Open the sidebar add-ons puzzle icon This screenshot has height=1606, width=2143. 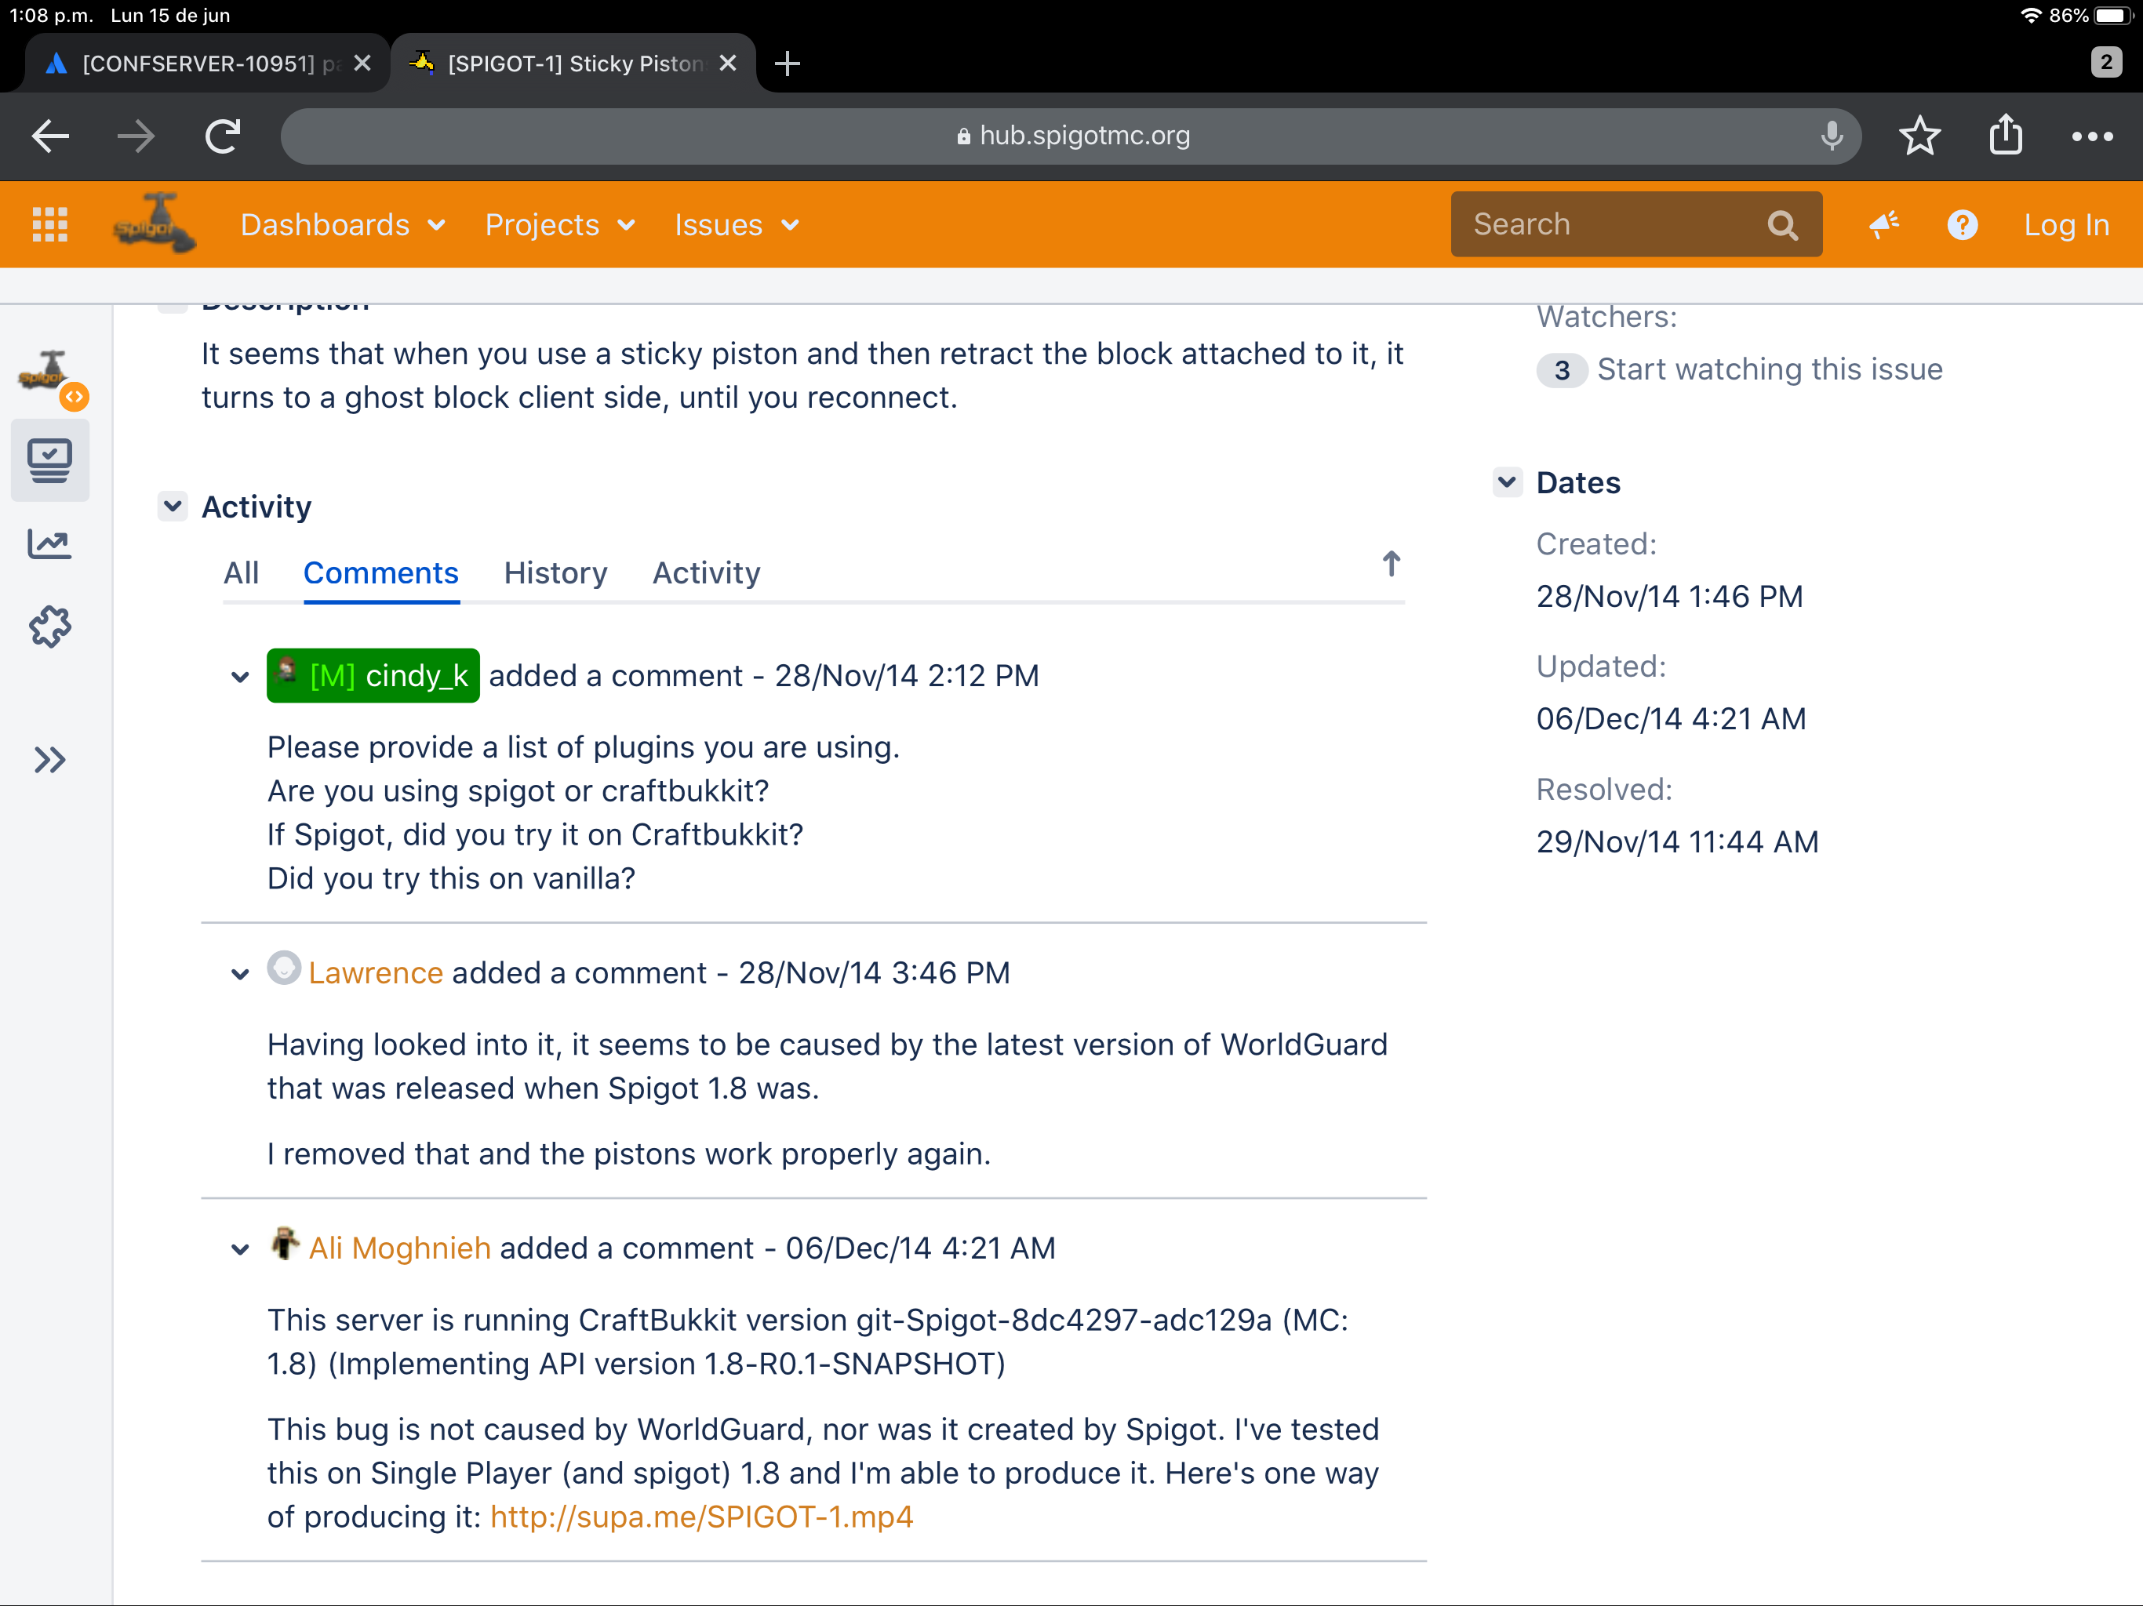[x=49, y=627]
